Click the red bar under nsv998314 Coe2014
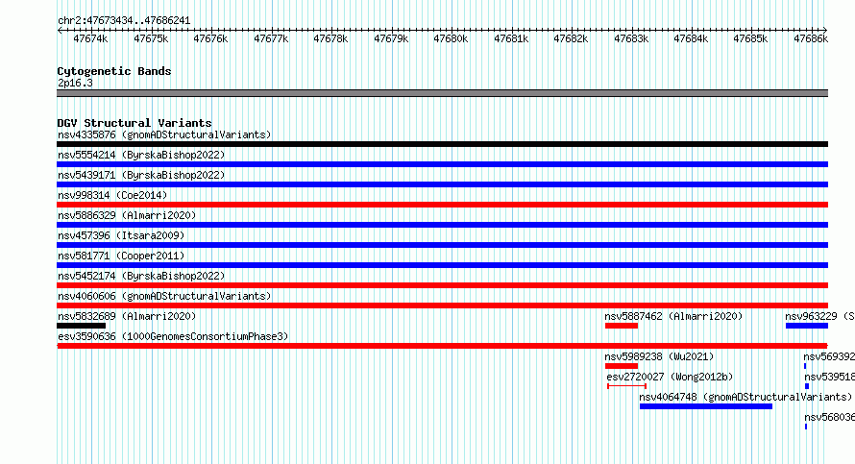The width and height of the screenshot is (855, 464). point(442,205)
